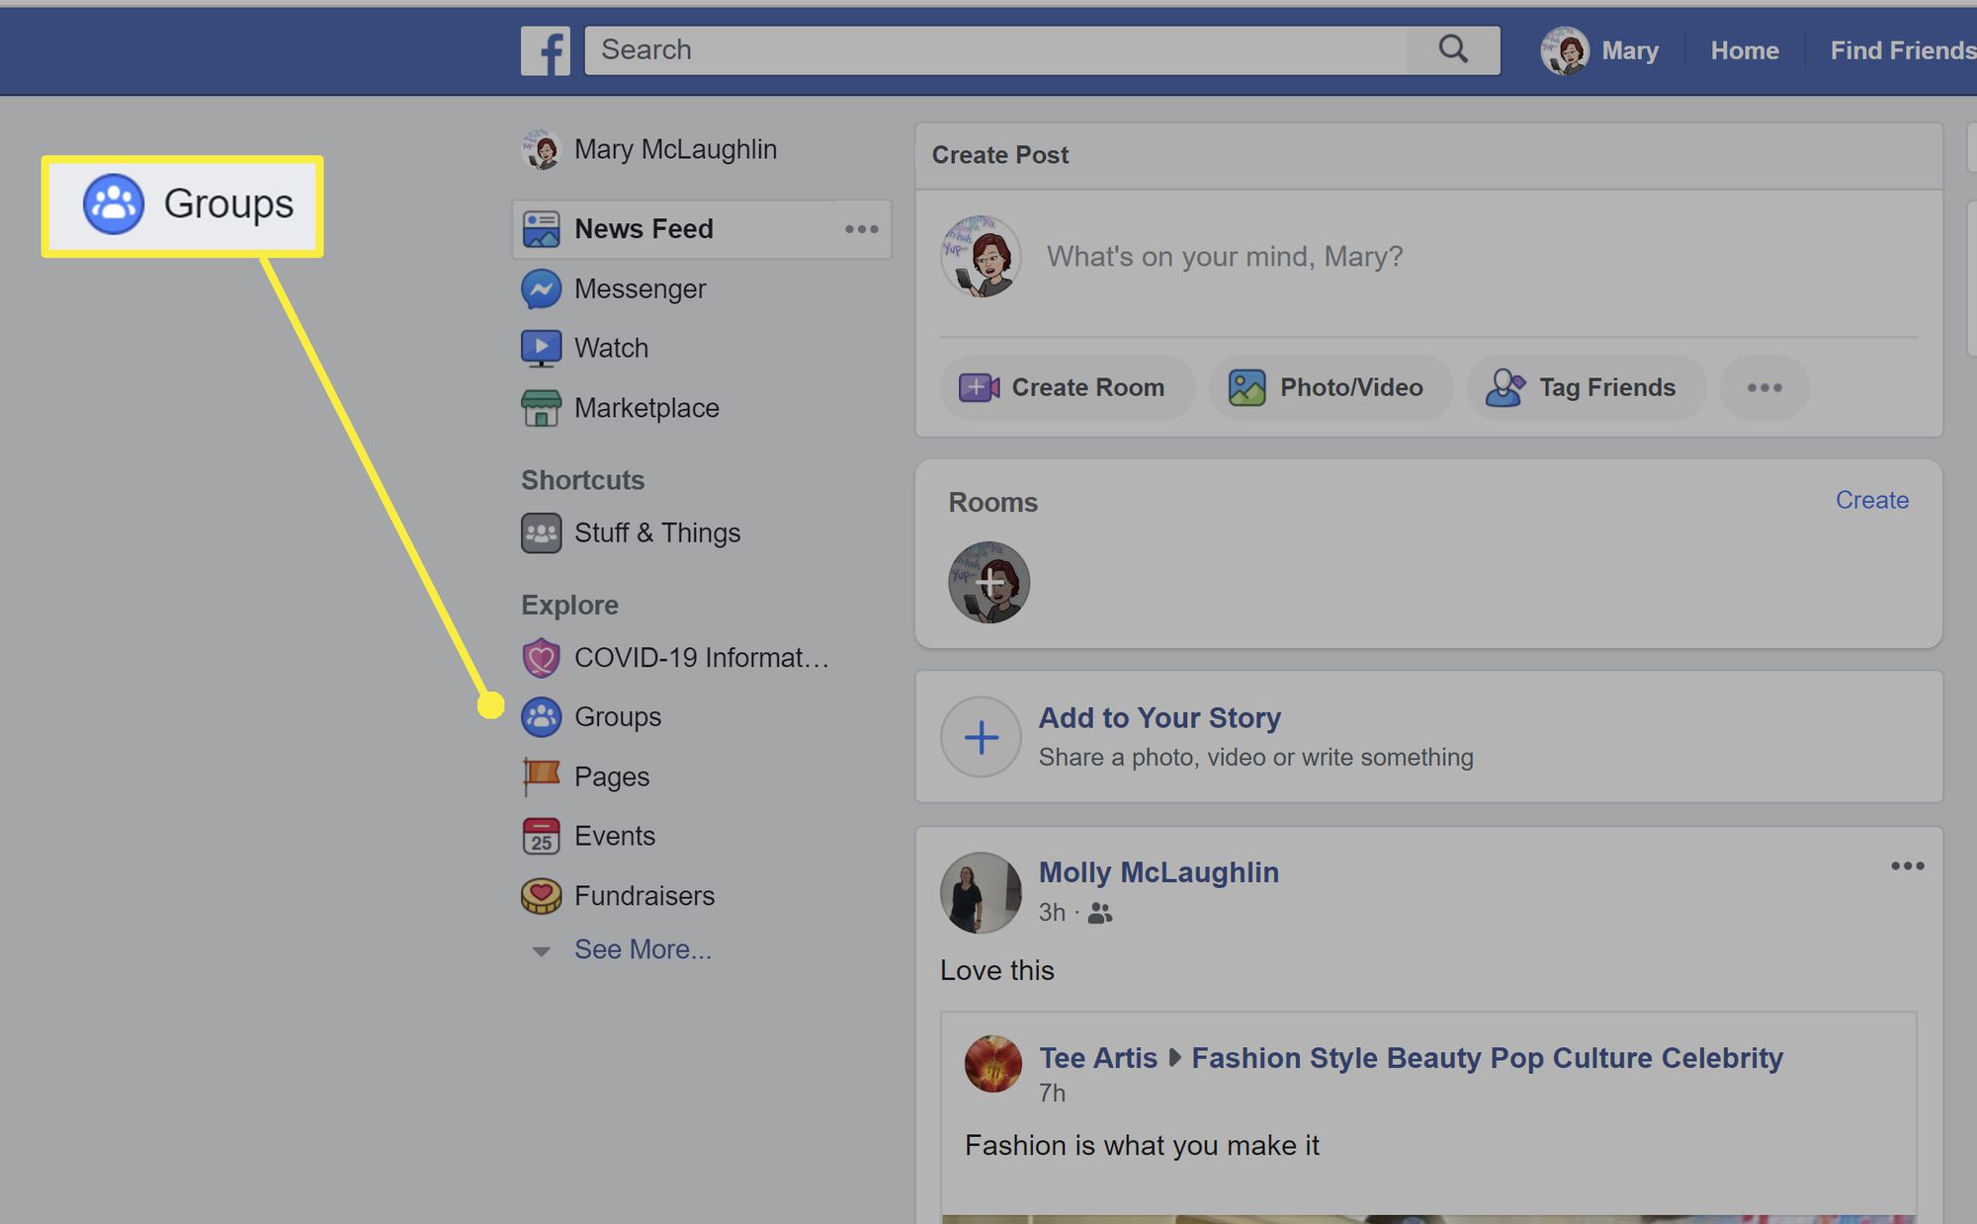
Task: Click the Create Room button
Action: (1064, 387)
